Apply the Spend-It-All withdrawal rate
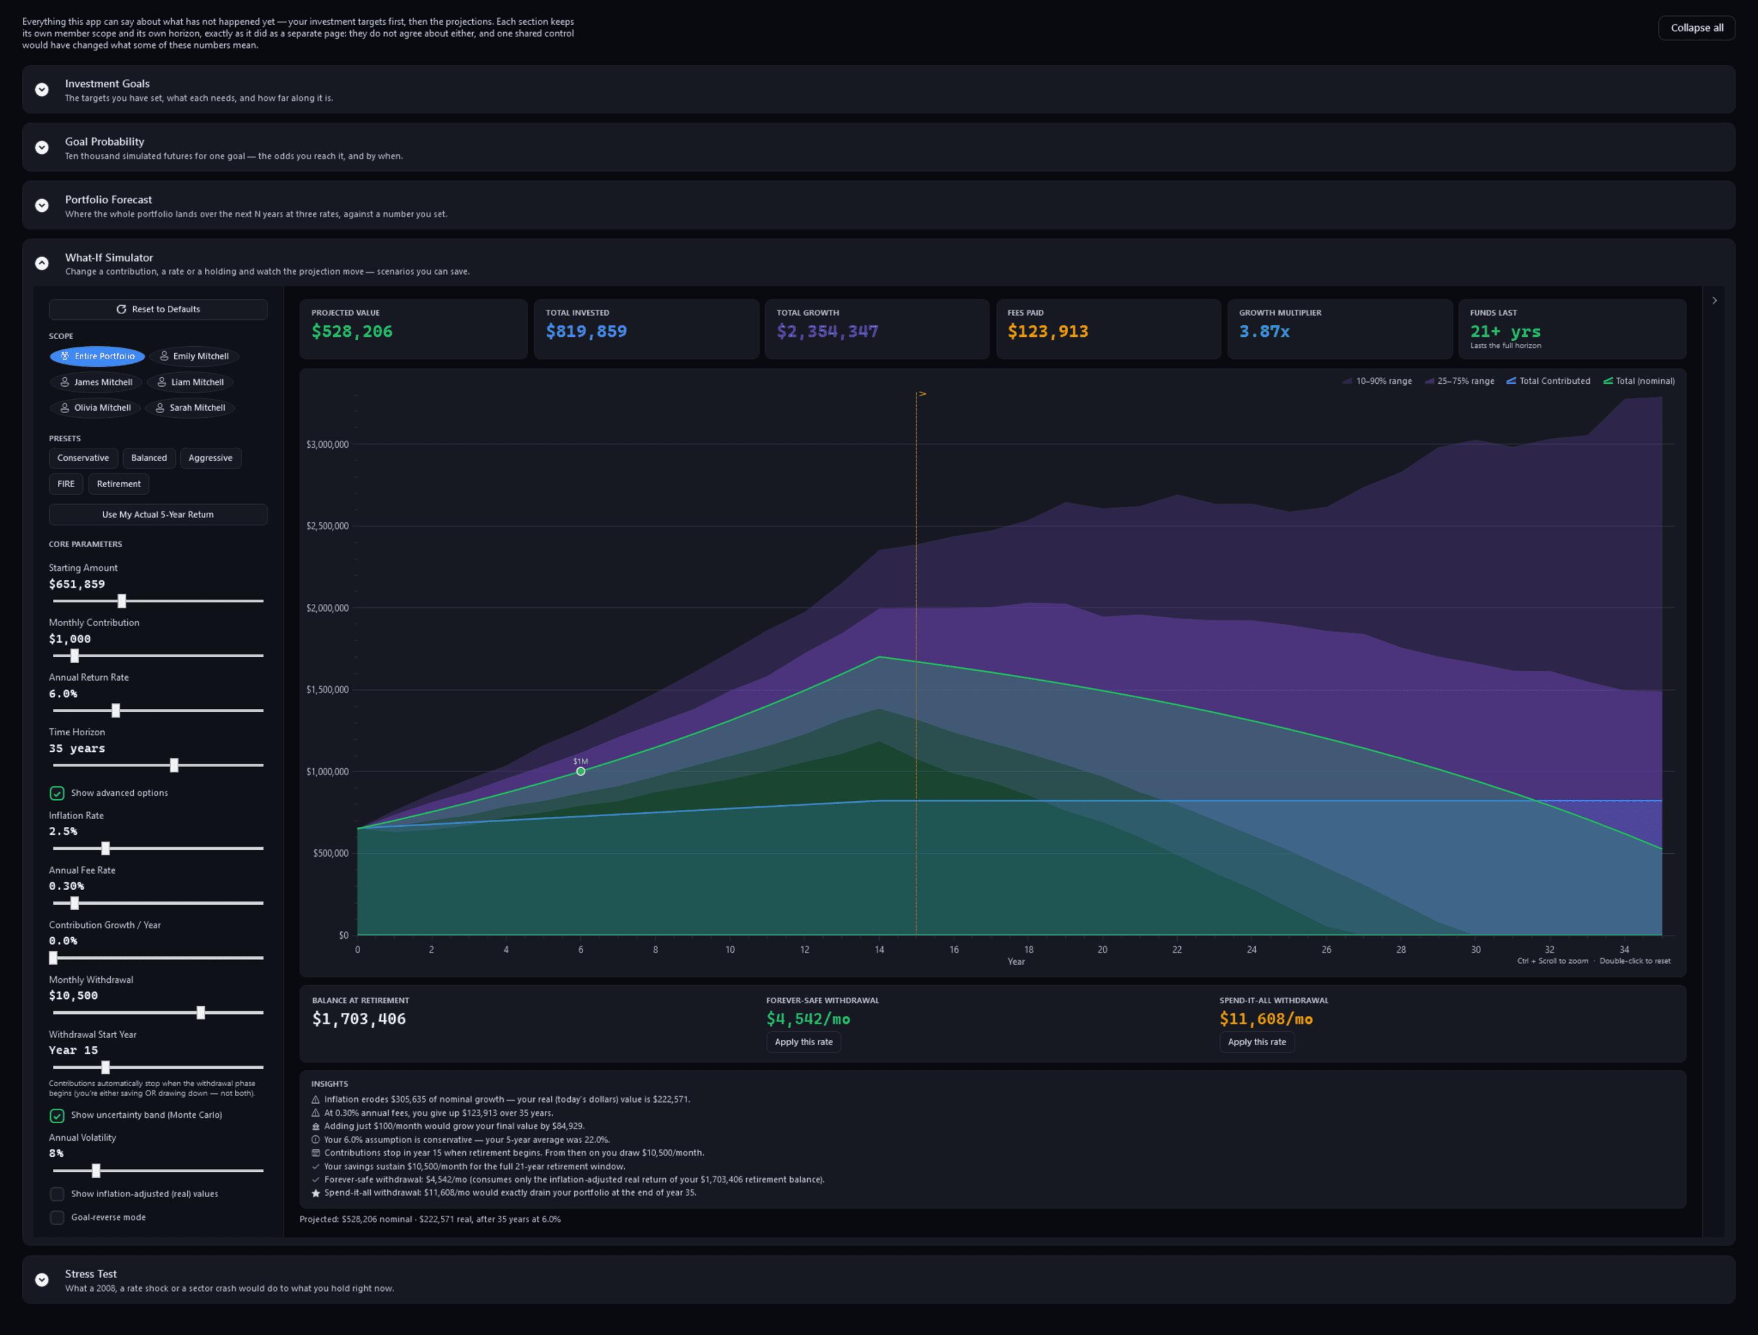 (x=1256, y=1042)
